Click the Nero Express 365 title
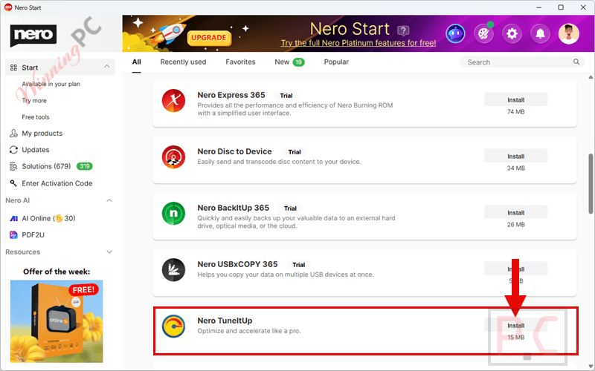 [231, 95]
